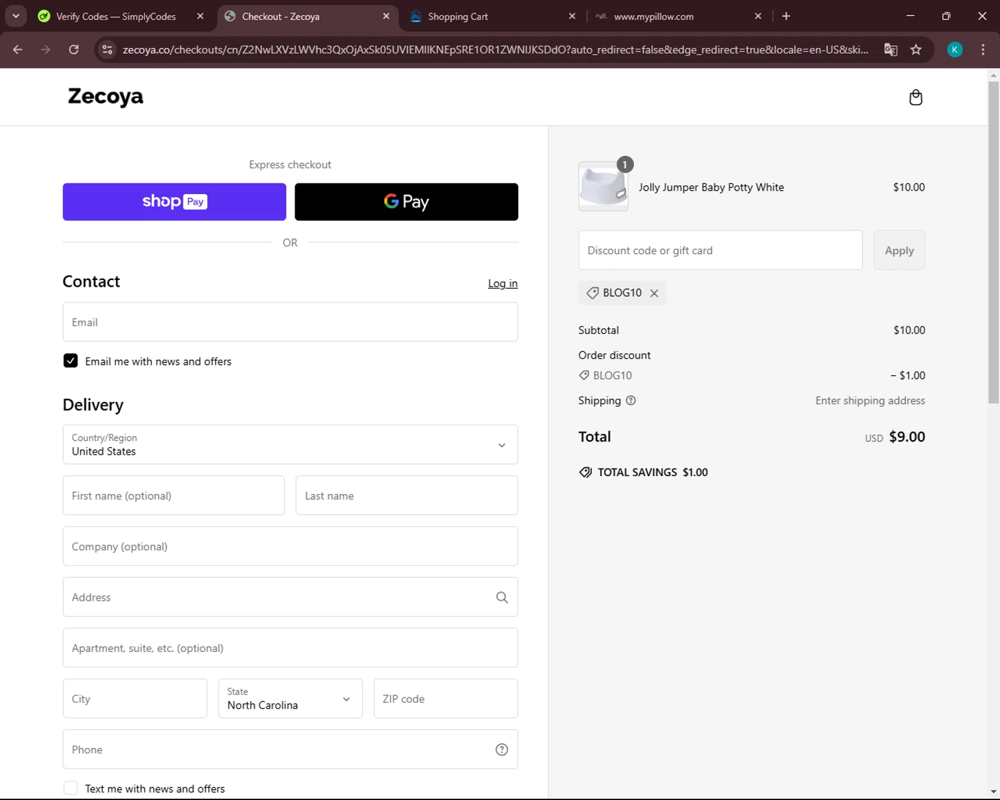Focus Apartment, suite, etc. field

coord(290,648)
